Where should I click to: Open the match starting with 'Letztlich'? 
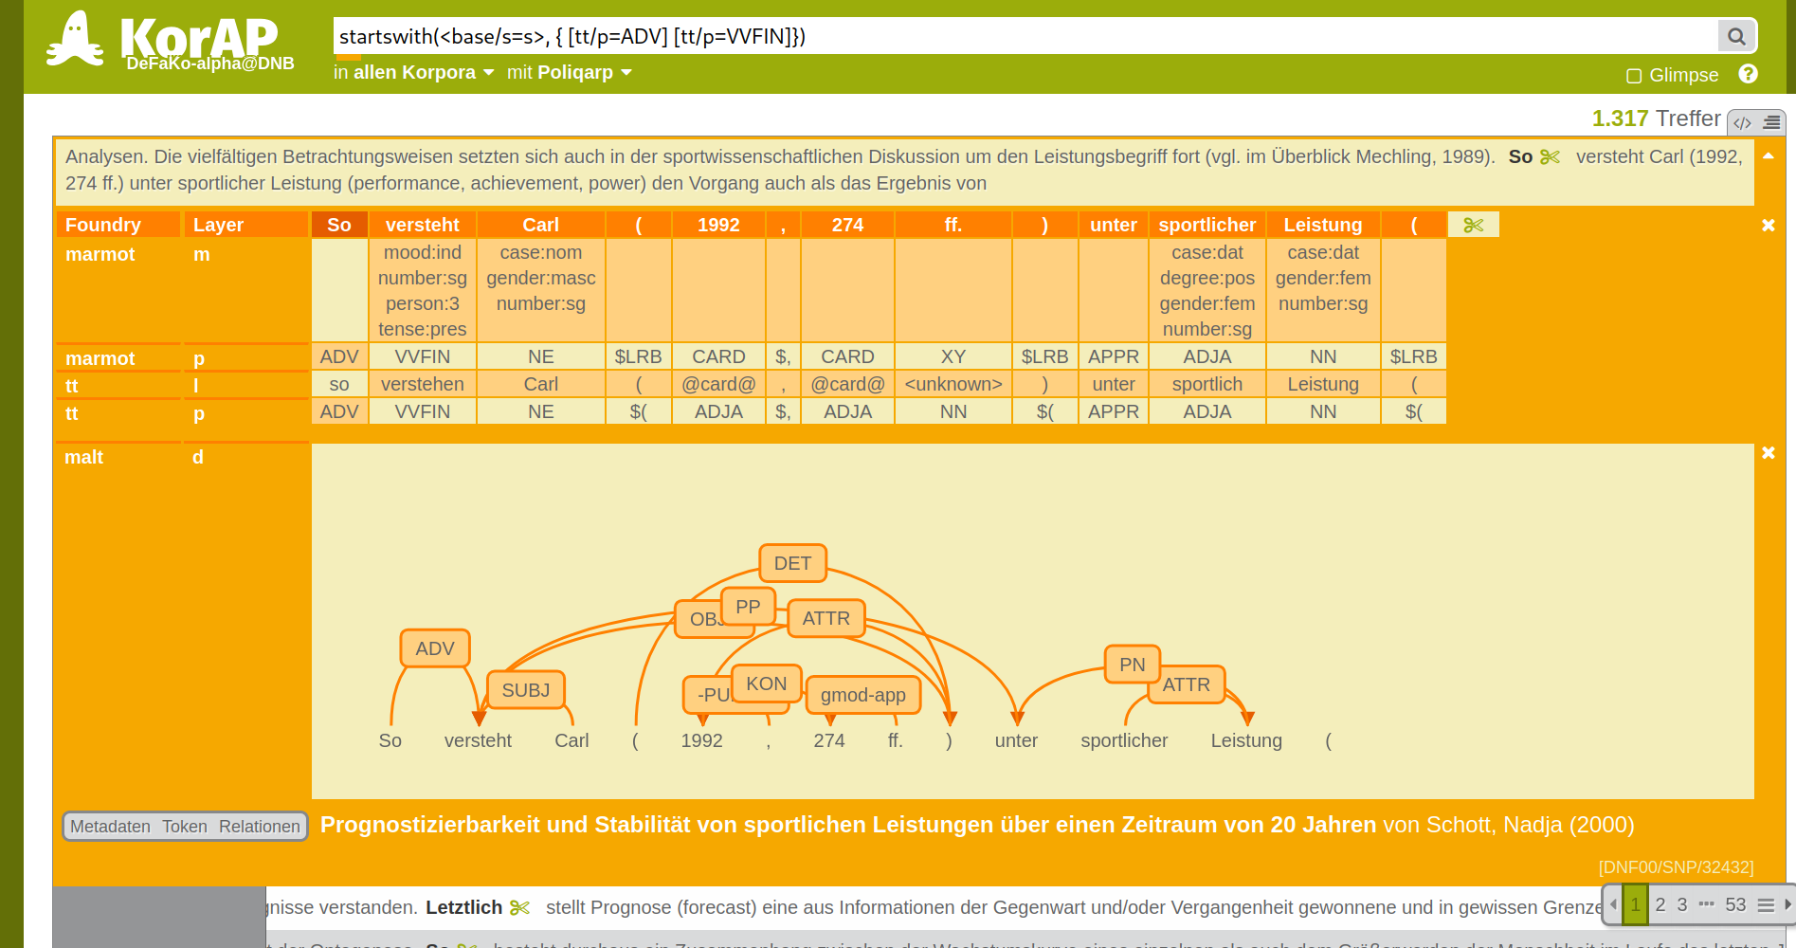pos(934,907)
